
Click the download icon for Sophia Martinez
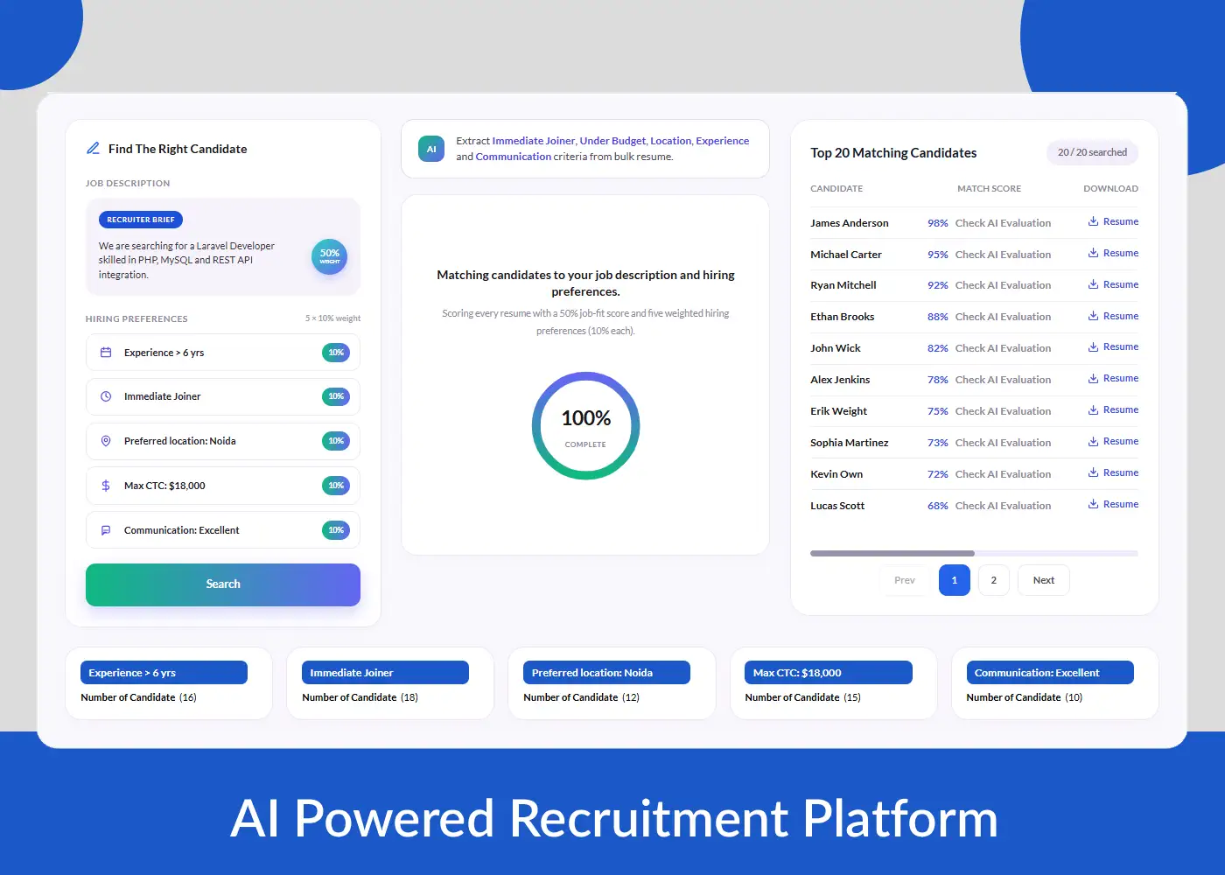[x=1093, y=441]
